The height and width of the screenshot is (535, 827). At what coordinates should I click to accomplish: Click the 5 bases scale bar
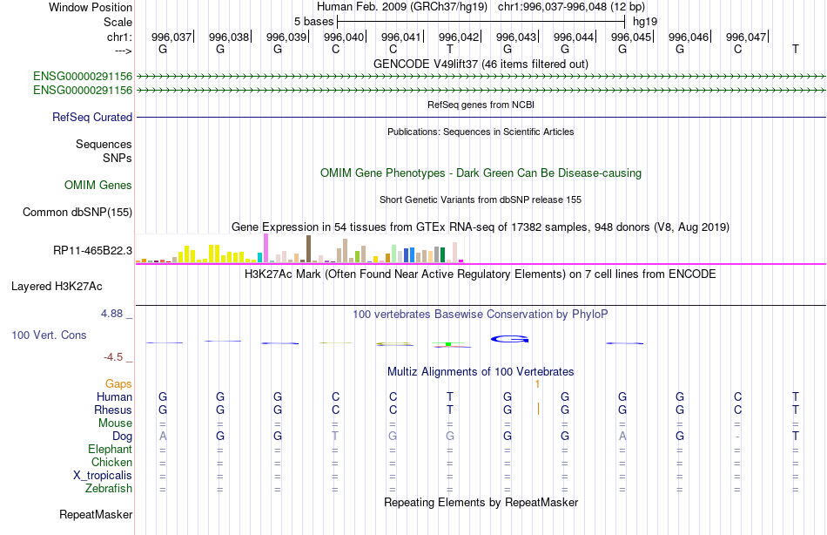point(481,22)
